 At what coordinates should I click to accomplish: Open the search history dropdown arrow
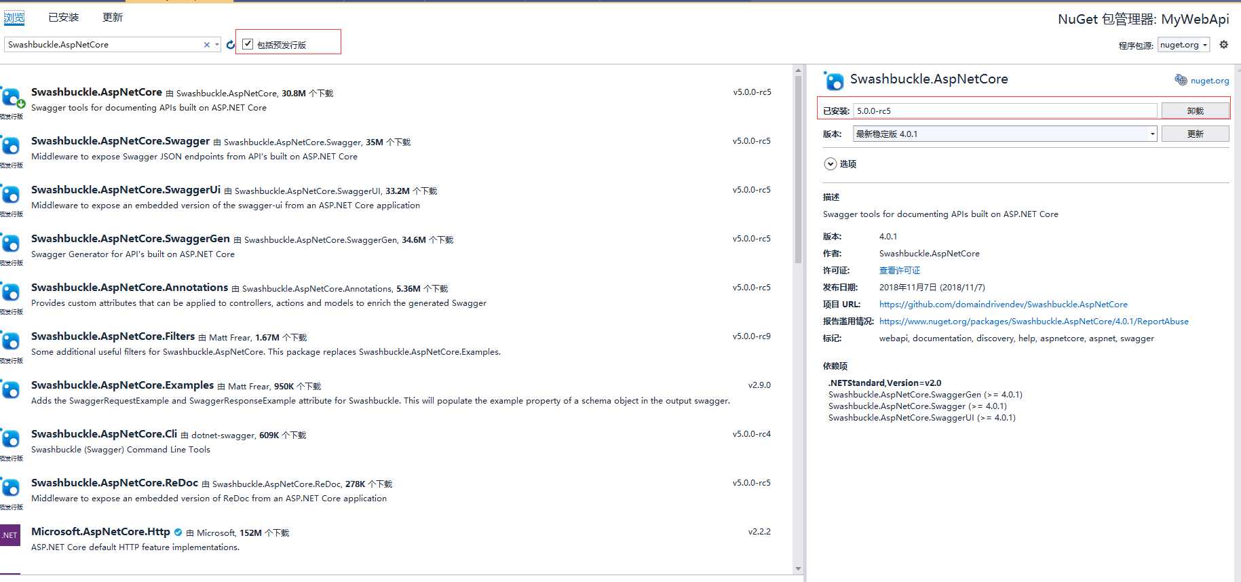[217, 45]
